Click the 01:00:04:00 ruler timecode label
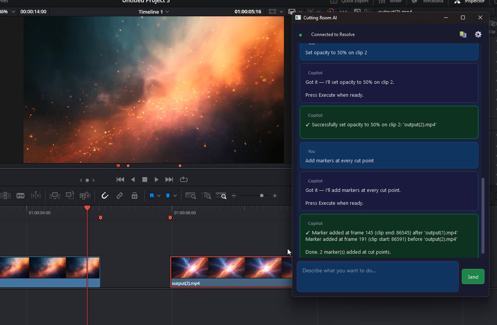The width and height of the screenshot is (497, 325). pyautogui.click(x=40, y=213)
